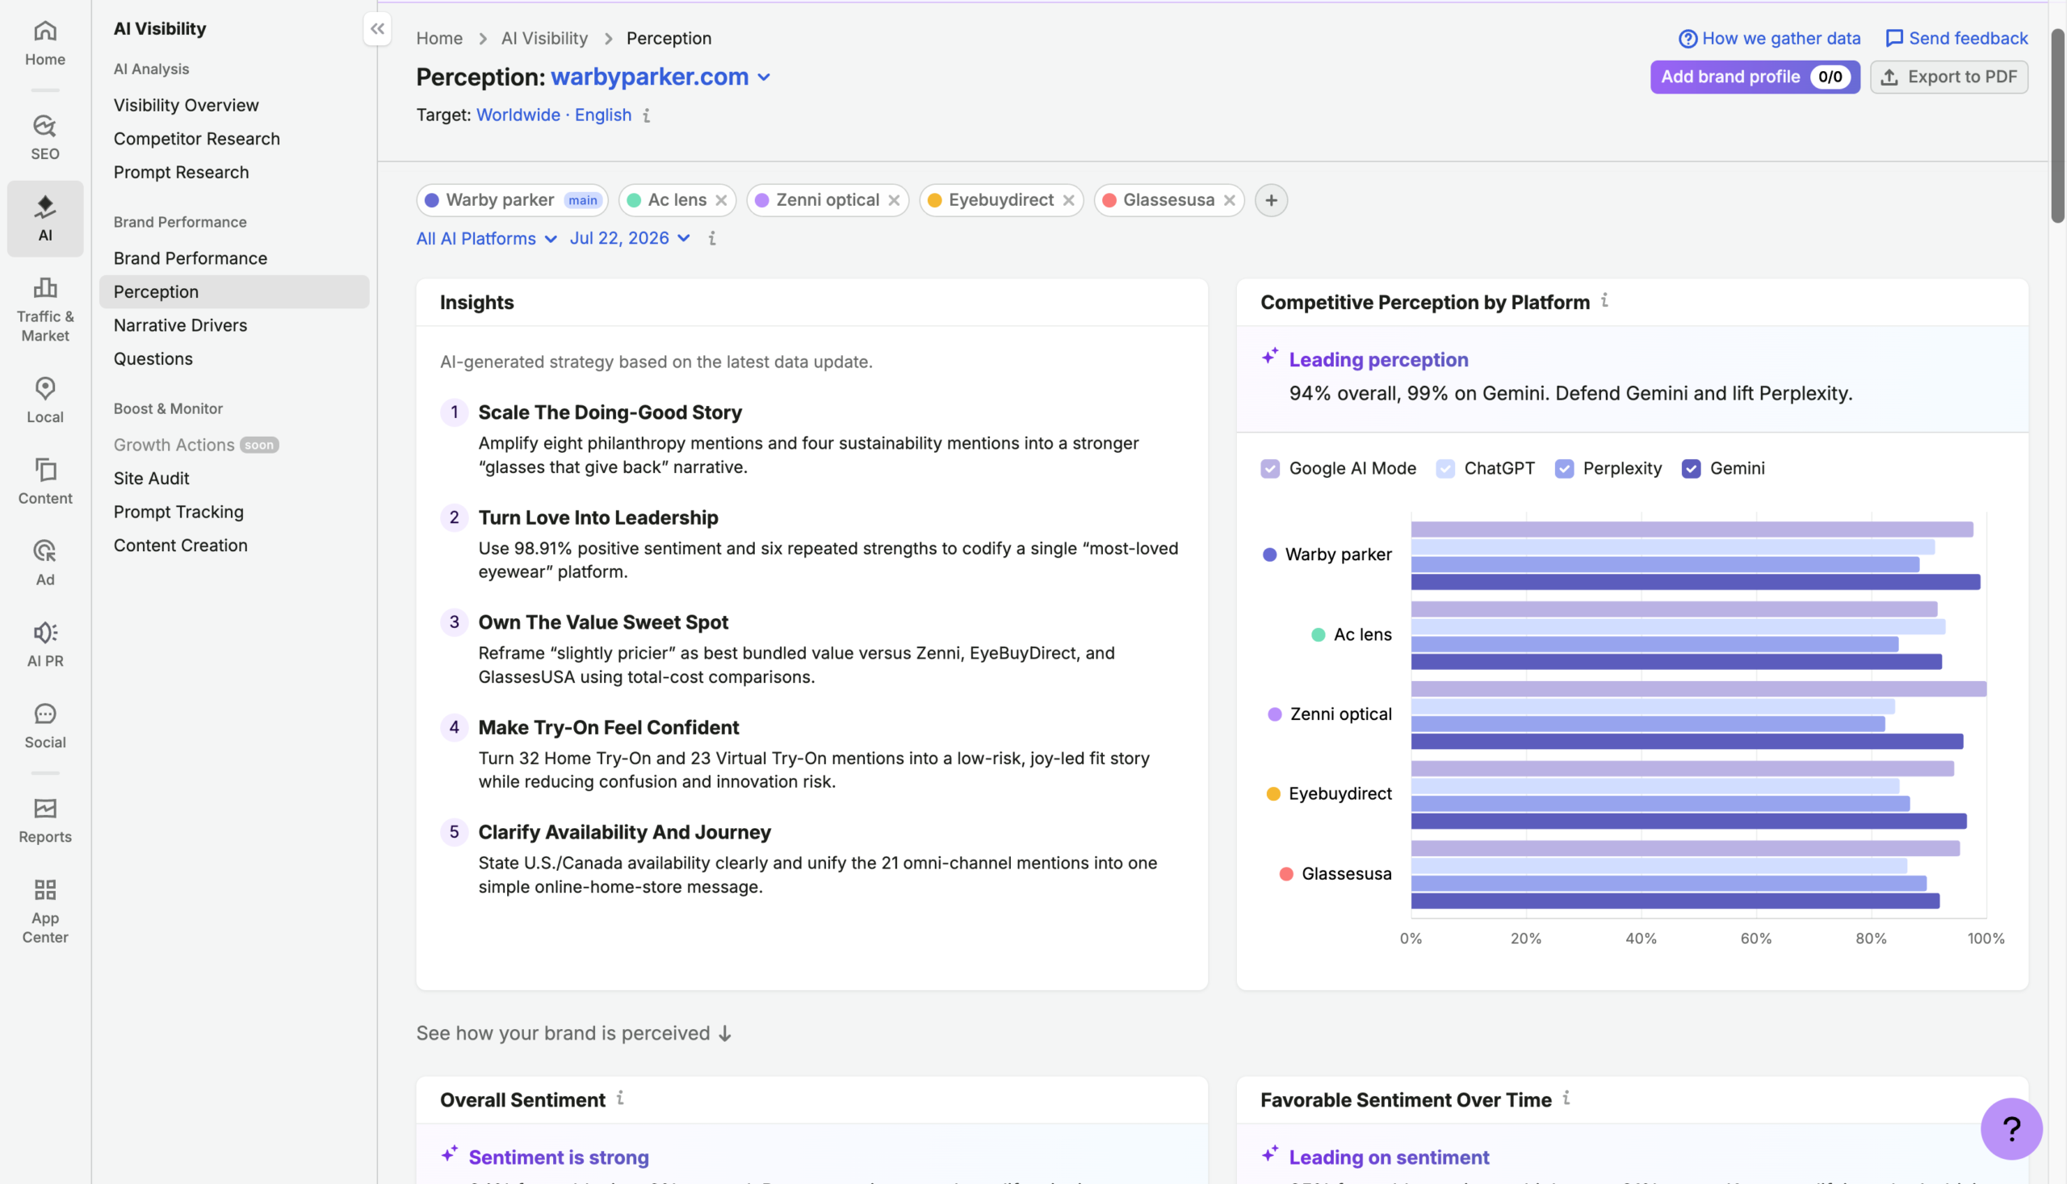
Task: Open the Ad toolkit icon
Action: pyautogui.click(x=44, y=563)
